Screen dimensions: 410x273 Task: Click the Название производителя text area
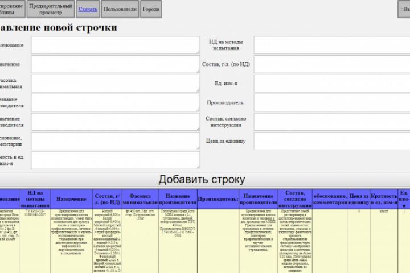[116, 103]
